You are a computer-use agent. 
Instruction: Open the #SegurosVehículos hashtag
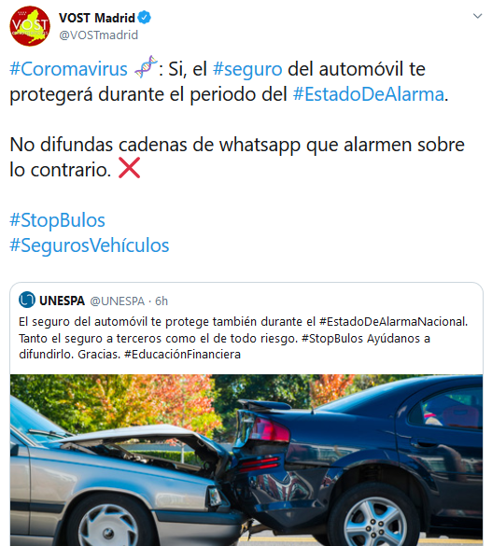[89, 245]
